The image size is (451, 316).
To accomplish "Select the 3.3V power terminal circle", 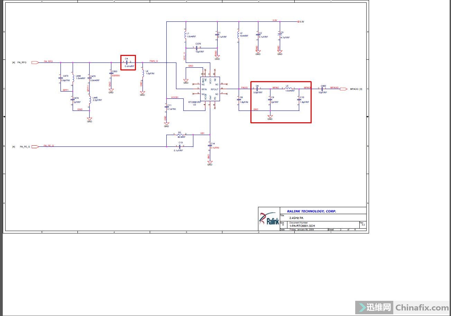I will [298, 21].
